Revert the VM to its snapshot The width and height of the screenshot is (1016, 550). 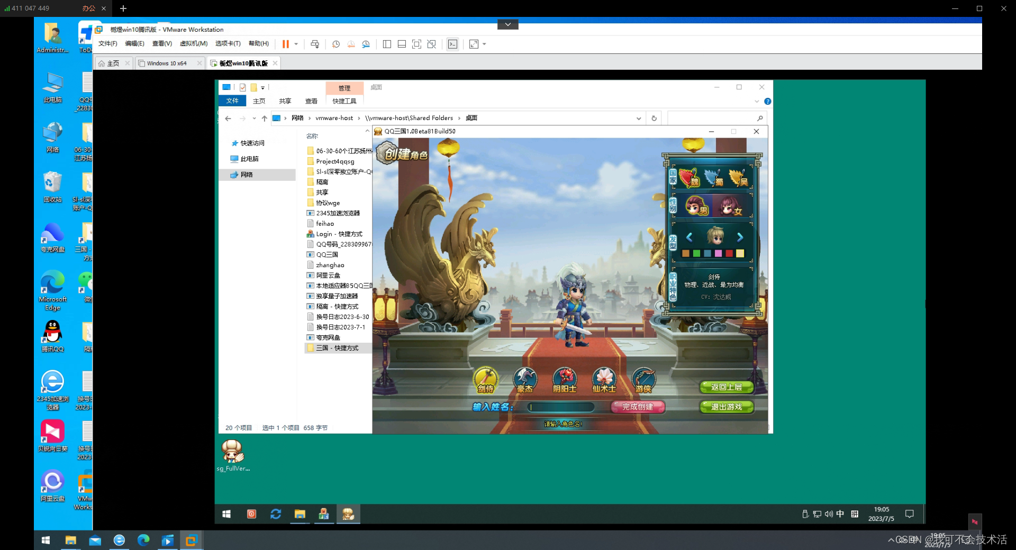click(351, 44)
